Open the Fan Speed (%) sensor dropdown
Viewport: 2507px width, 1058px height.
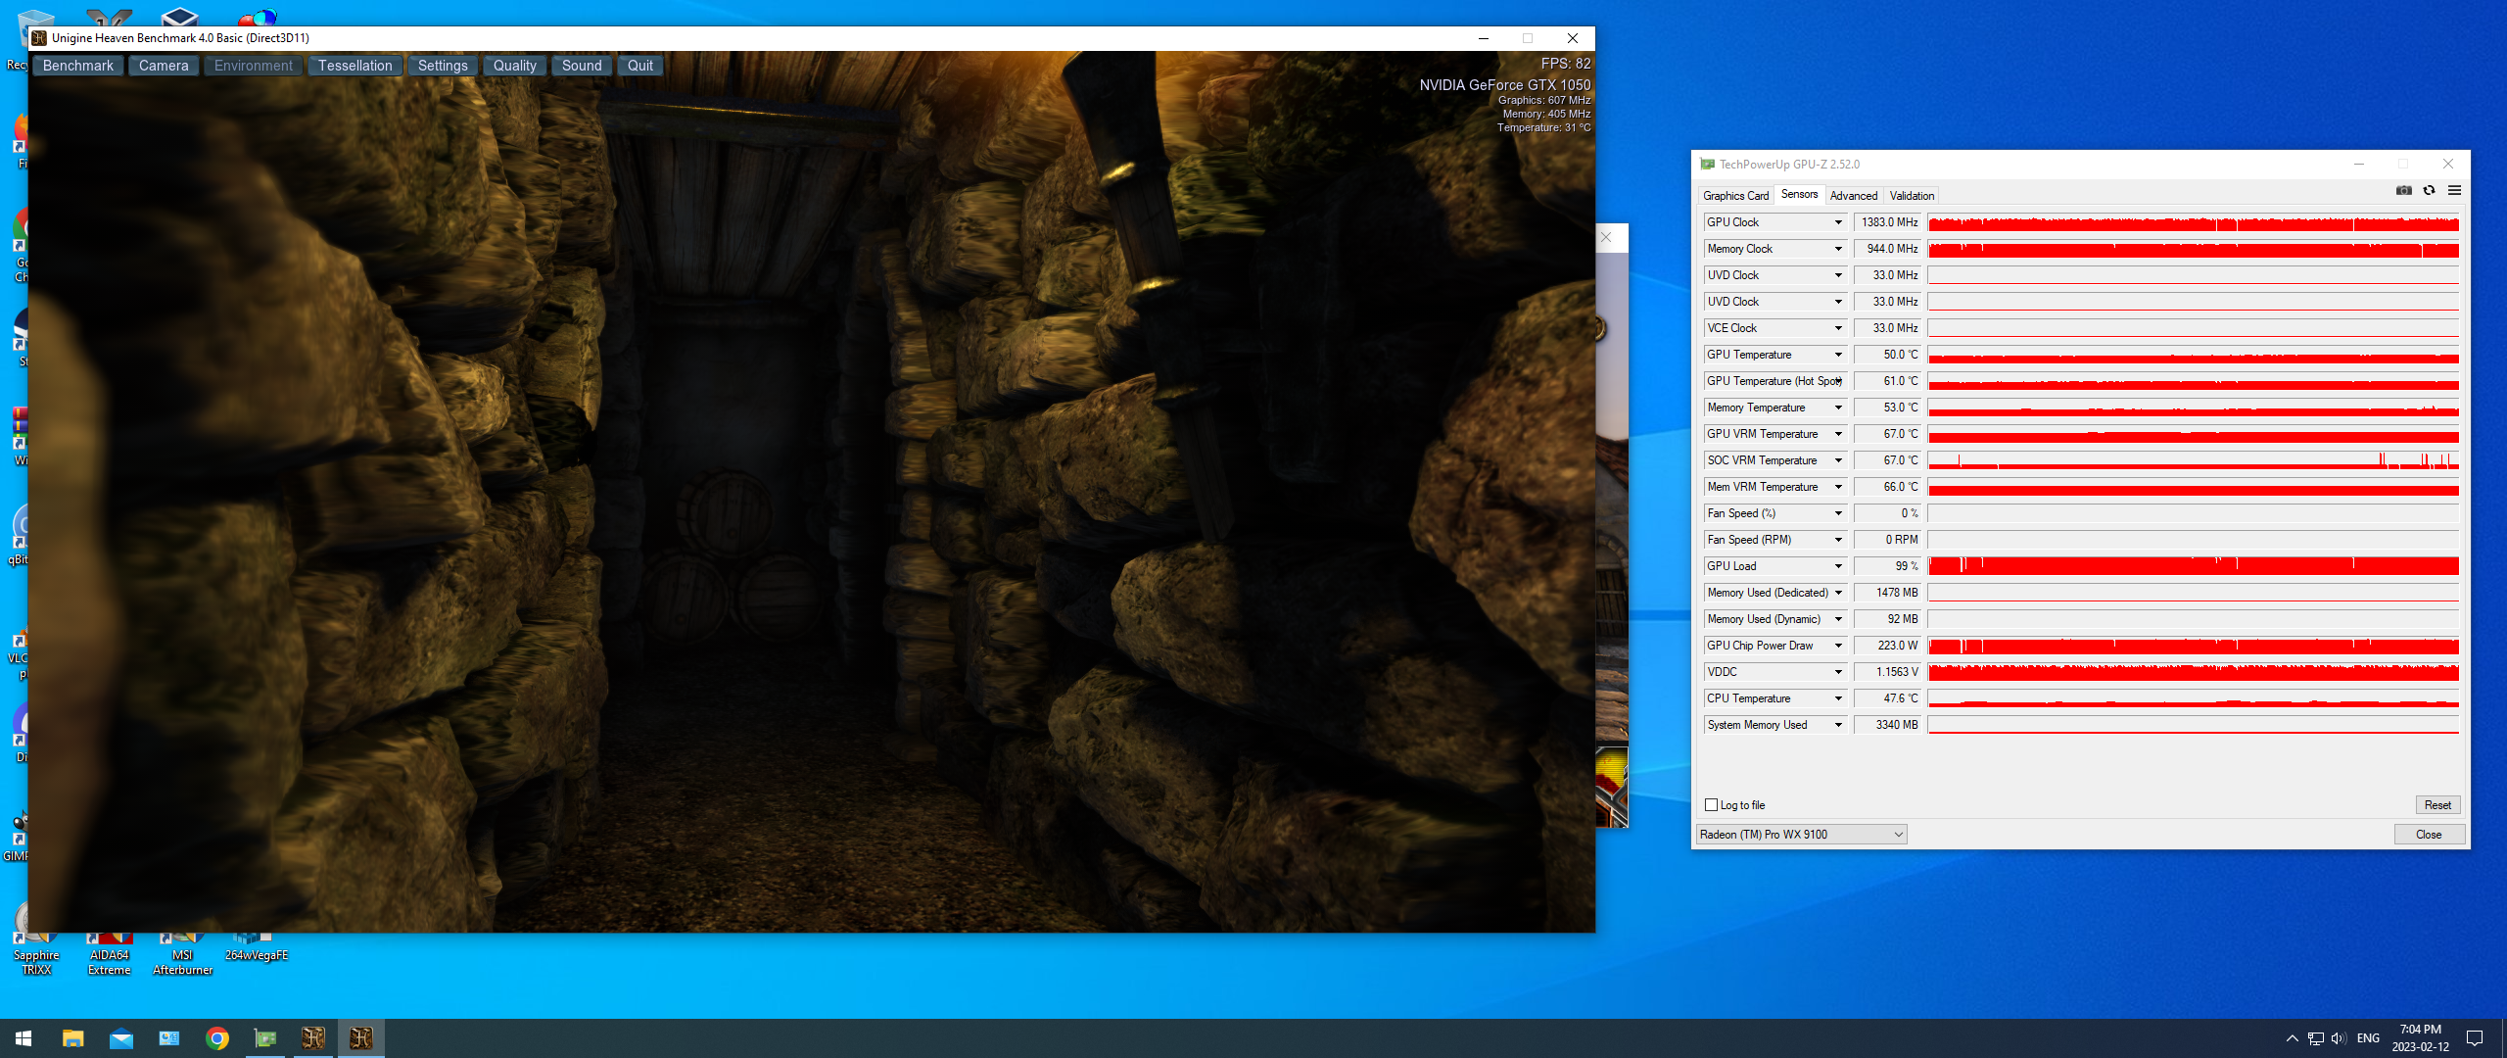[x=1838, y=513]
